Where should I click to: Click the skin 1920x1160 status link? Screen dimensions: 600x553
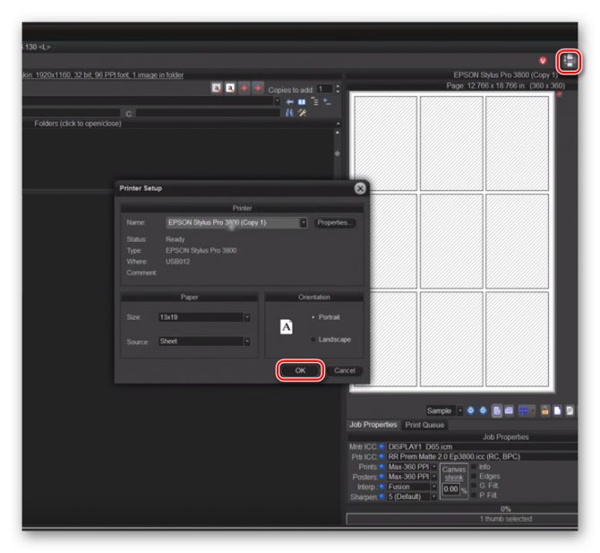103,74
